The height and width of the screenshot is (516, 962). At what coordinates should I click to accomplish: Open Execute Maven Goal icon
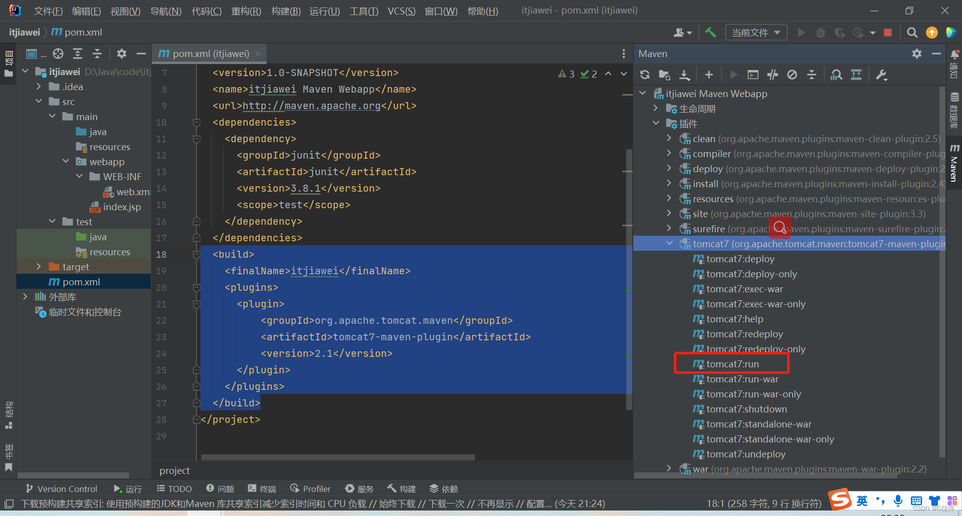point(753,75)
